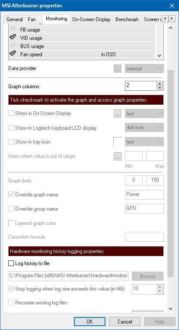This screenshot has height=330, width=179.
Task: Toggle the BUS usage graph checkmark
Action: (13, 45)
